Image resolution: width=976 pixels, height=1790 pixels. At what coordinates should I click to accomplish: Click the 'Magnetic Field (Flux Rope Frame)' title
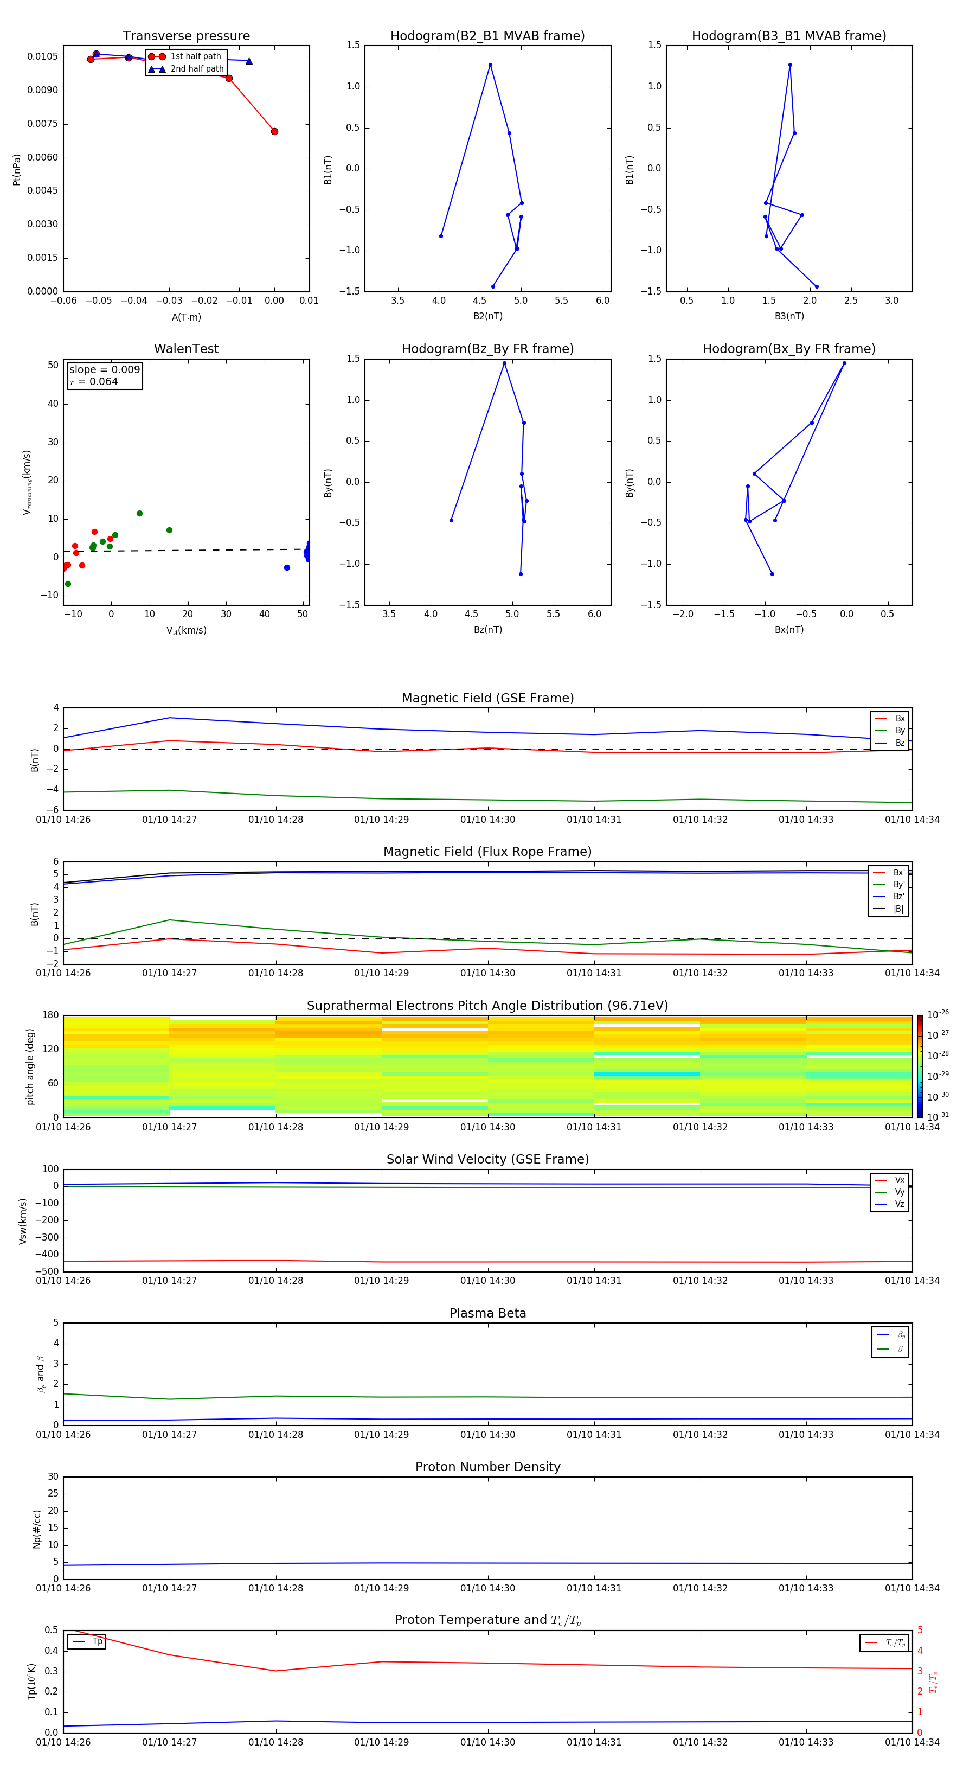click(487, 851)
